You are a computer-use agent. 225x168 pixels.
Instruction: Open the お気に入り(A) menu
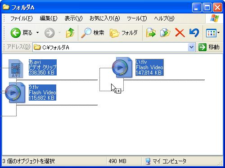tap(105, 18)
